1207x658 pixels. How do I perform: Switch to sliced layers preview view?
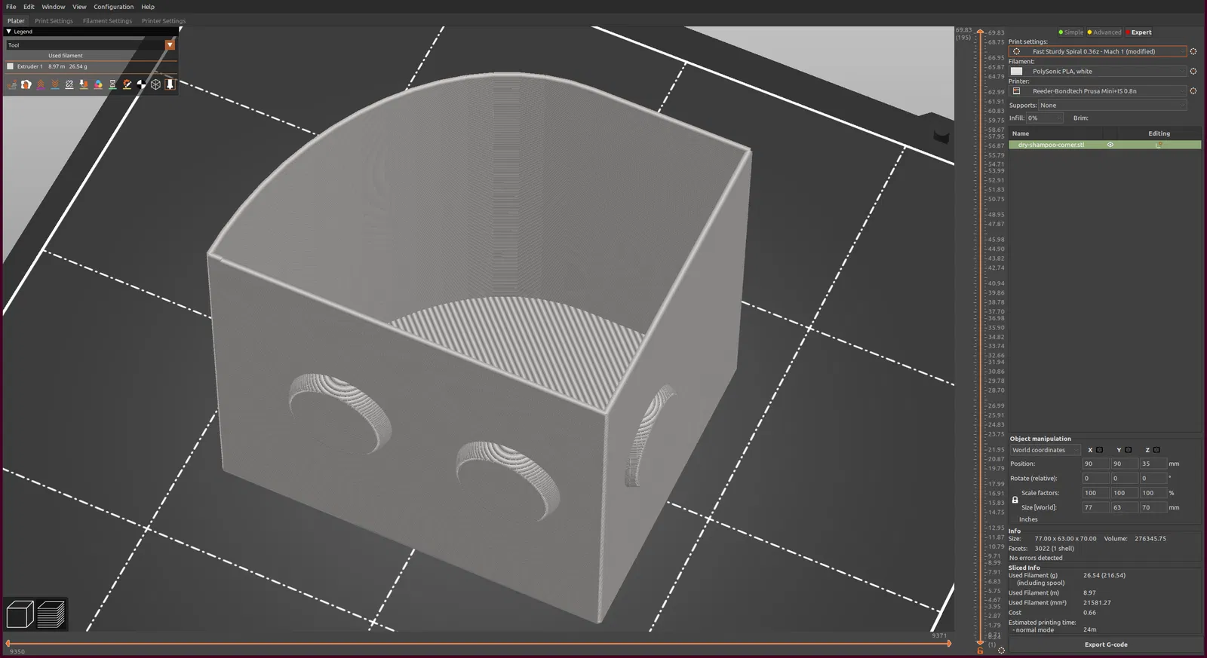[x=51, y=614]
